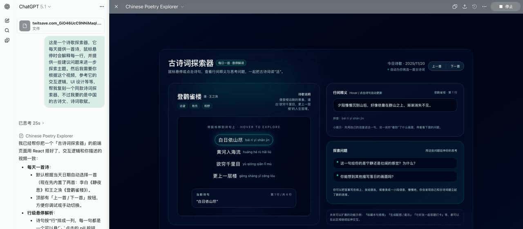
Task: Click the 探索问题 panel heading
Action: pyautogui.click(x=340, y=151)
